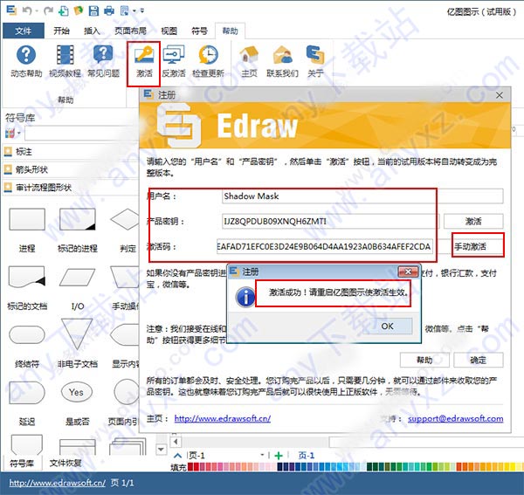The image size is (524, 495).
Task: Click the Undo icon in quick access toolbar
Action: pos(26,10)
